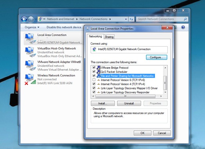The image size is (205, 149).
Task: Click the Forward navigation arrow
Action: click(x=31, y=19)
